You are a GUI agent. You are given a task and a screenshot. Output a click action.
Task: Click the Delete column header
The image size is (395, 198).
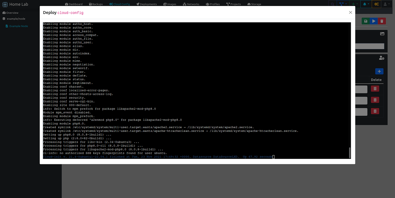pyautogui.click(x=376, y=80)
